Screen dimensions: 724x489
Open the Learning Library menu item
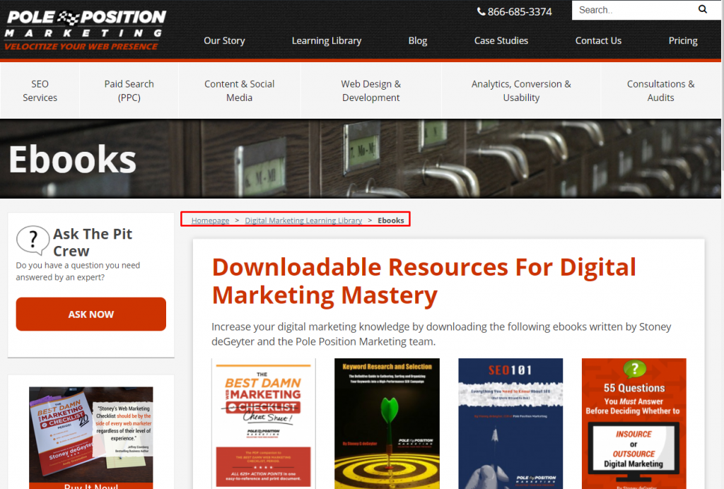327,40
